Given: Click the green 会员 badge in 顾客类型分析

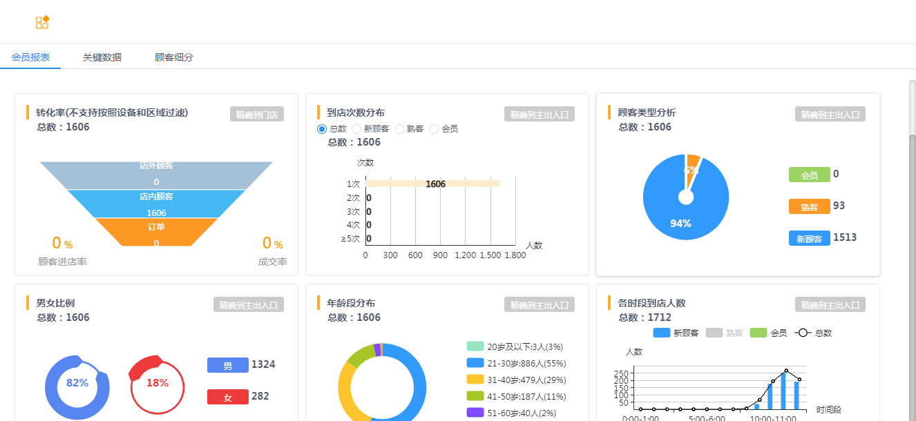Looking at the screenshot, I should pos(808,174).
